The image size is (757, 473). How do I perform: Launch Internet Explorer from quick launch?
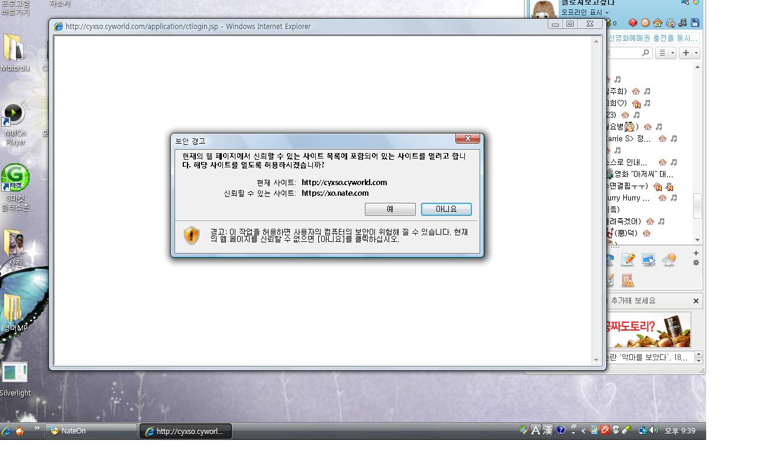tap(6, 431)
